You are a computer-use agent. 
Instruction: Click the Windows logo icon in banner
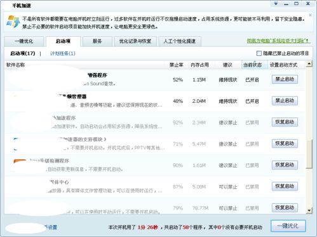[13, 22]
